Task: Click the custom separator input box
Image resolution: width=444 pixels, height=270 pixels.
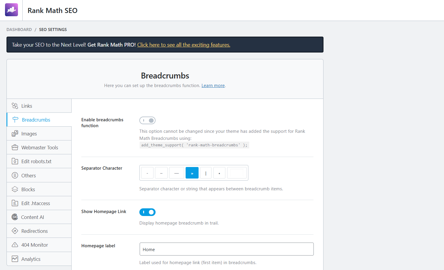Action: [237, 173]
